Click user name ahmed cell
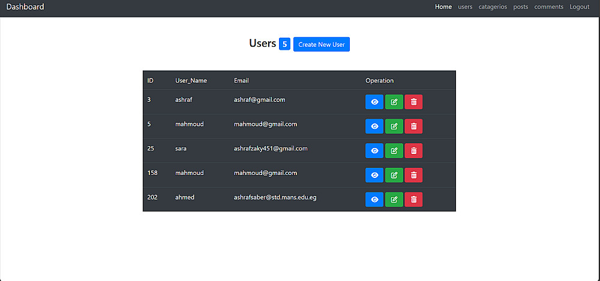This screenshot has height=281, width=600. point(185,197)
